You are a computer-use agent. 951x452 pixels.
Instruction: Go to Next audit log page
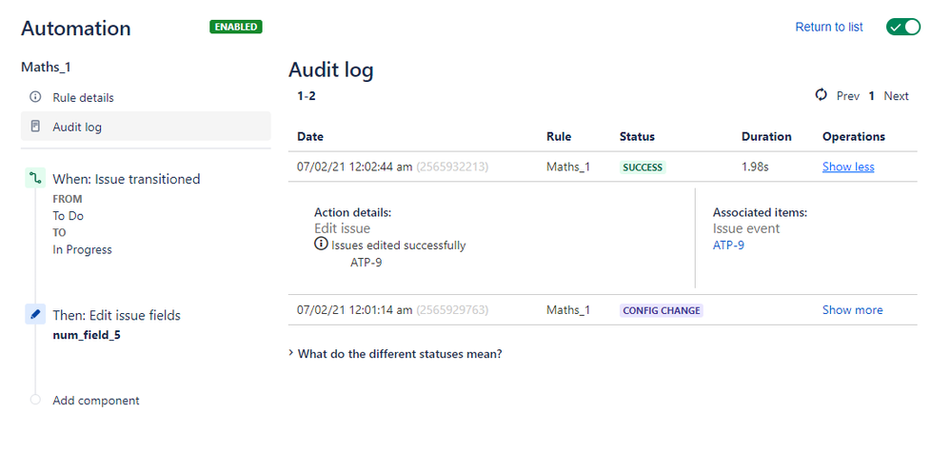tap(896, 96)
